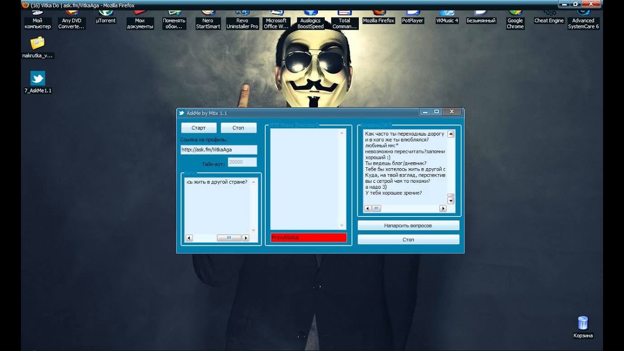This screenshot has height=351, width=624.
Task: Click the log horizontal scrollbar thumb
Action: tap(229, 238)
